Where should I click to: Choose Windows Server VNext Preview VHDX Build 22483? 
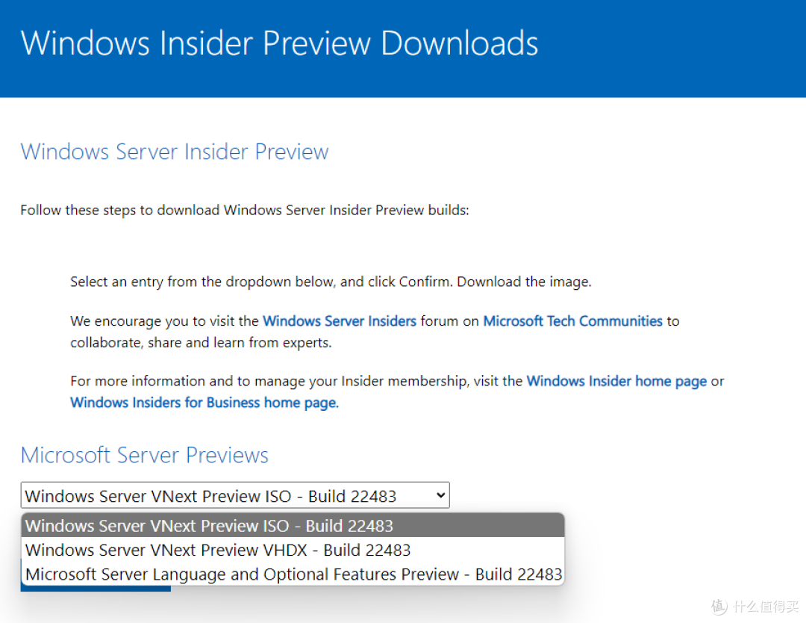[216, 550]
